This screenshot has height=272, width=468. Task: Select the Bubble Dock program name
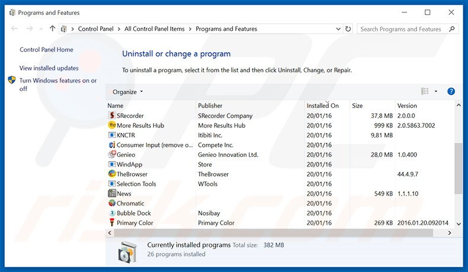point(134,213)
